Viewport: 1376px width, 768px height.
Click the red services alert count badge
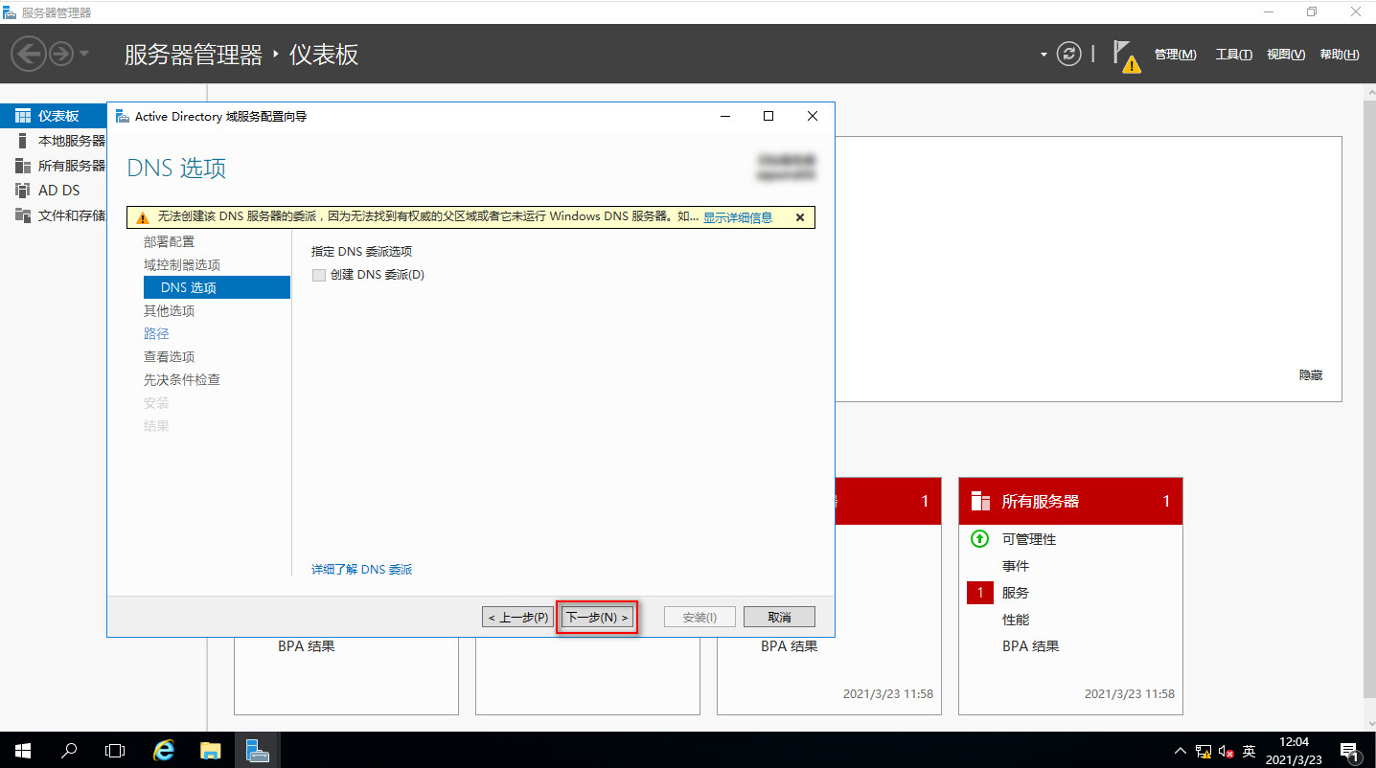click(x=979, y=593)
